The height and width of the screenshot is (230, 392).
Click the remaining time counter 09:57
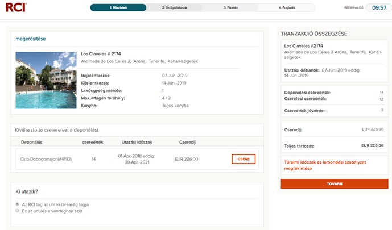pos(379,8)
